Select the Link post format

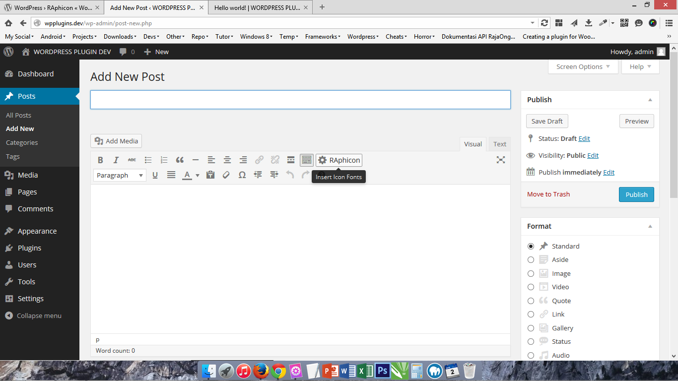[531, 314]
